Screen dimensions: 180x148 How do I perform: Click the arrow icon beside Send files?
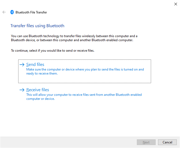[x=22, y=65]
